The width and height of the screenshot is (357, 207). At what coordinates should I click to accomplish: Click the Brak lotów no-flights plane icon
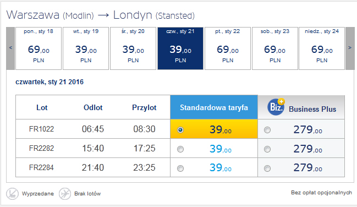click(x=65, y=194)
